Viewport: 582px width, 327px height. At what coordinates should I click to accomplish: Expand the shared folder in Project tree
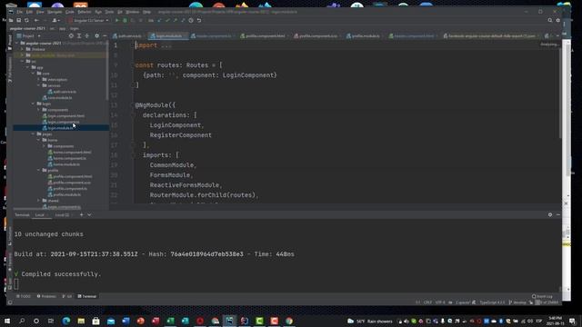(x=38, y=201)
